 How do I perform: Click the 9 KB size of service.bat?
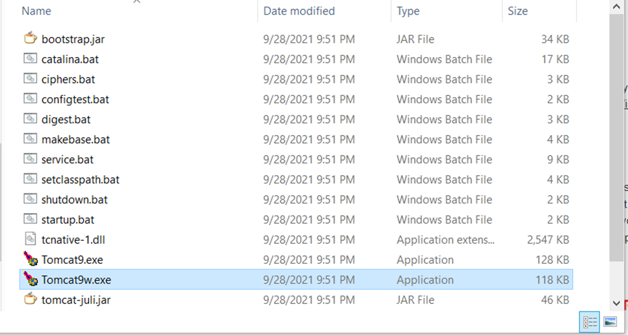[x=558, y=160]
